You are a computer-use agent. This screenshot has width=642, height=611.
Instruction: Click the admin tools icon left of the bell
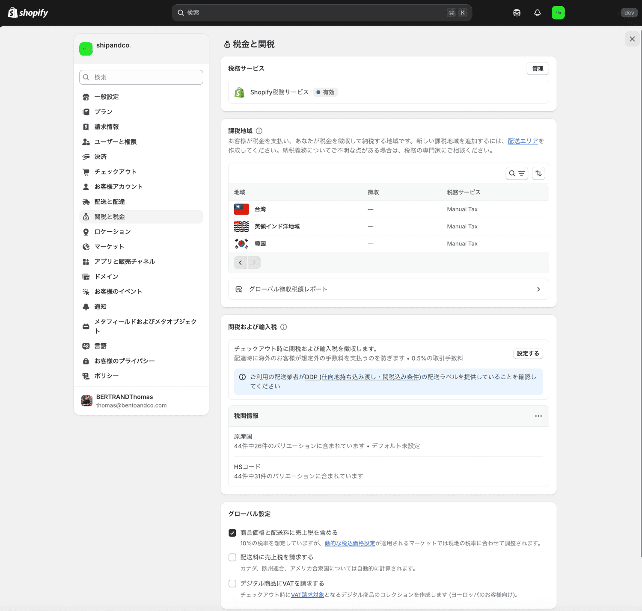[x=517, y=12]
